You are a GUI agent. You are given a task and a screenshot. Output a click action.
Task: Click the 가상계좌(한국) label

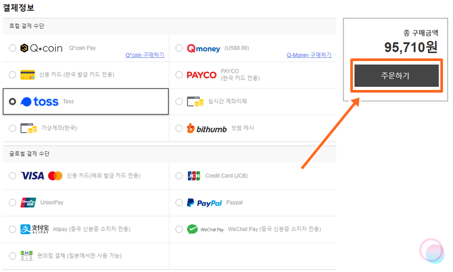click(x=59, y=128)
